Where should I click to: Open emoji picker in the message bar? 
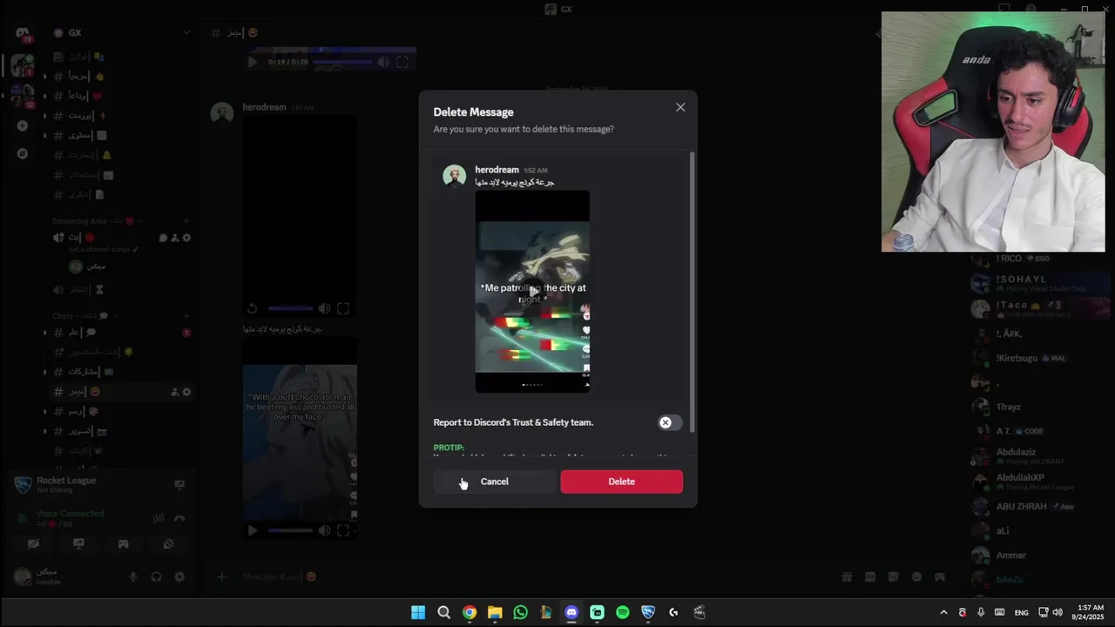pos(916,576)
